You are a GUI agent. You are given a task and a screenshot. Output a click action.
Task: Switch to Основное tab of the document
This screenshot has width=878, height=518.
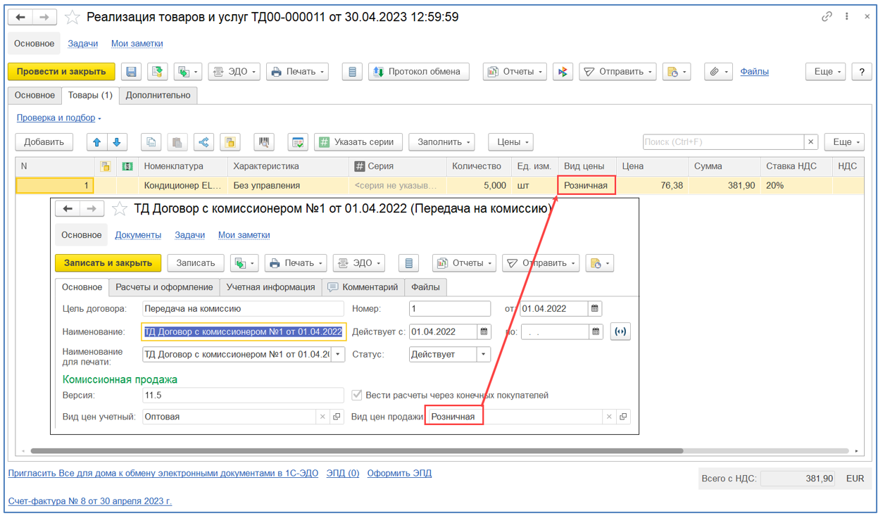click(35, 95)
